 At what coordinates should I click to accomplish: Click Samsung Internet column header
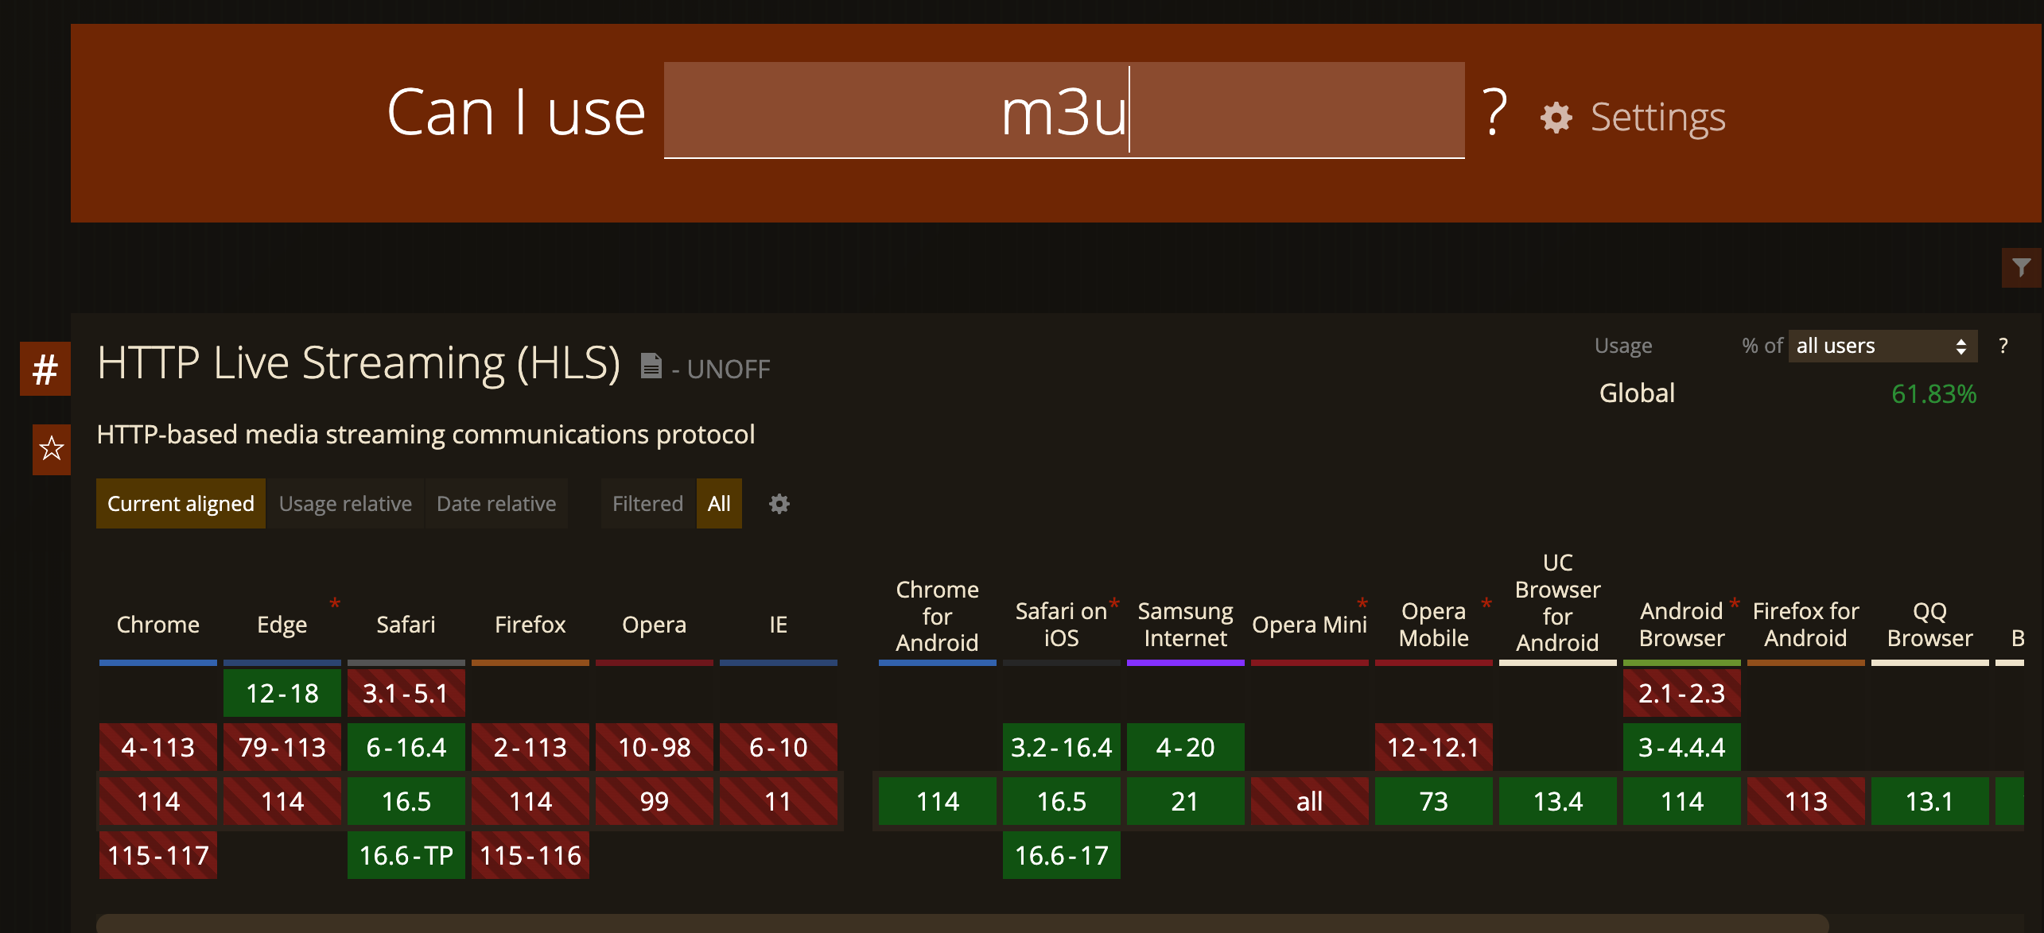pos(1186,625)
